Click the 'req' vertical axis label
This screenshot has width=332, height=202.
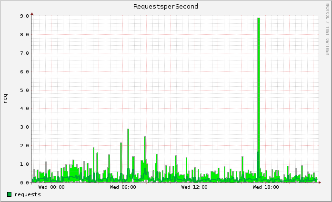tap(5, 99)
